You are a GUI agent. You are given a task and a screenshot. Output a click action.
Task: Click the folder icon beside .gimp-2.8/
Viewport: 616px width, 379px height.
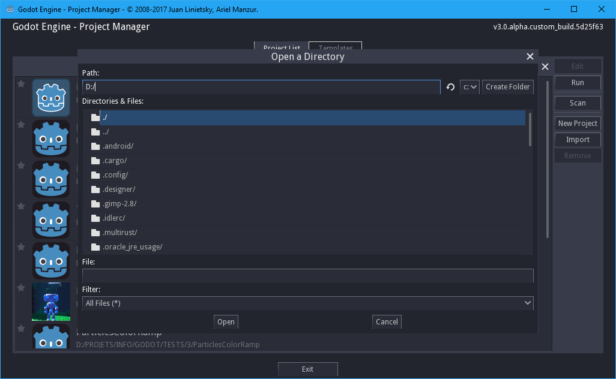[95, 204]
